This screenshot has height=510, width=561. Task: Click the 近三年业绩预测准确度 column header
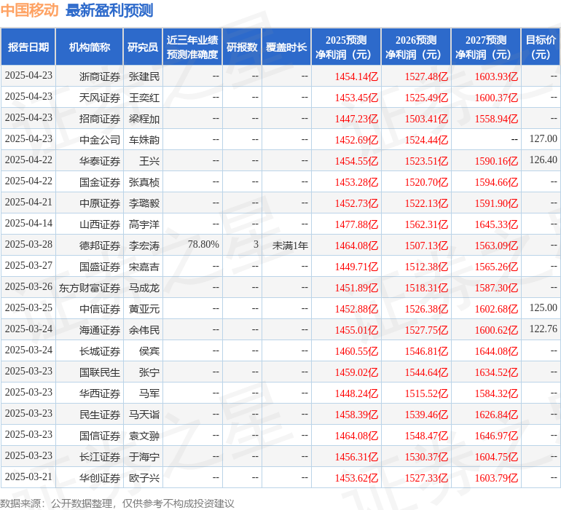click(x=192, y=47)
